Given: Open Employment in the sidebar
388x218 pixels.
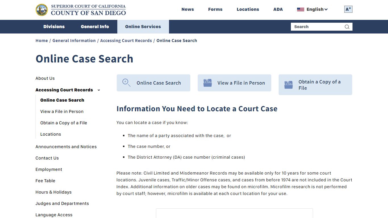Looking at the screenshot, I should [49, 169].
